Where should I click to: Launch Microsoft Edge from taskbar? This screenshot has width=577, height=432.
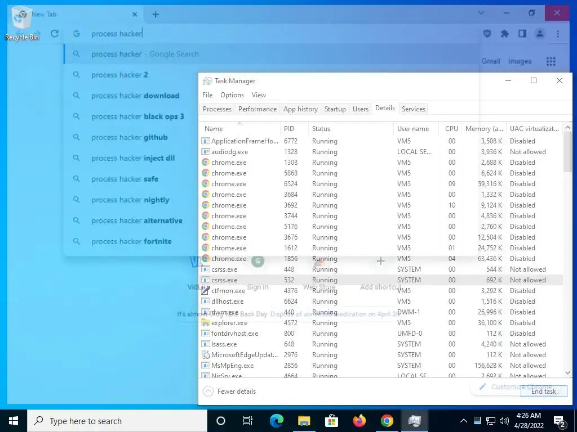pos(277,421)
